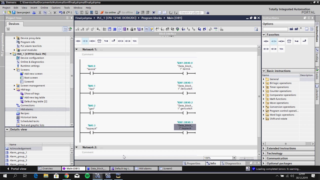
Task: Expand Bit logic operations folder
Action: point(263,83)
